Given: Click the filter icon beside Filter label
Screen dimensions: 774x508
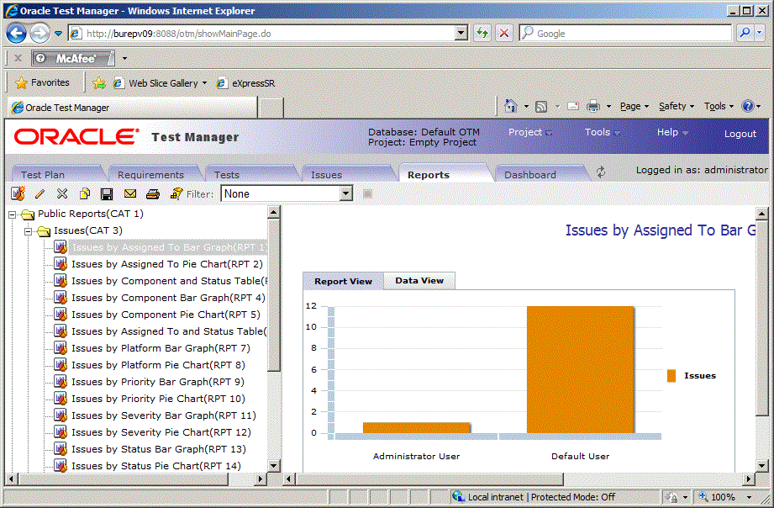Looking at the screenshot, I should pos(176,193).
